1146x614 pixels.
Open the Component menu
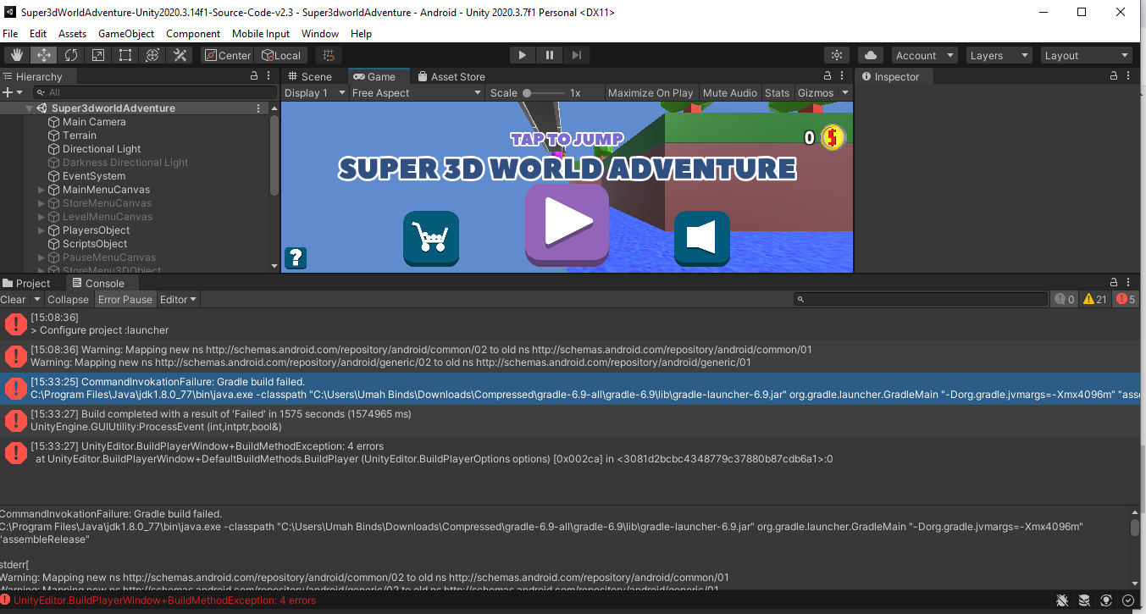pyautogui.click(x=193, y=34)
